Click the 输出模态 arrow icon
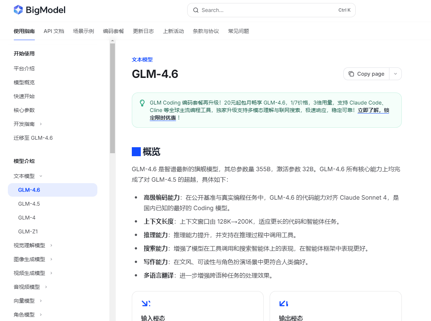431x321 pixels. coord(284,303)
